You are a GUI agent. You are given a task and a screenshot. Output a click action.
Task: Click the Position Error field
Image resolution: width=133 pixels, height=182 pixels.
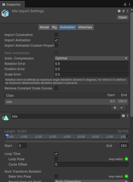[x=91, y=69]
